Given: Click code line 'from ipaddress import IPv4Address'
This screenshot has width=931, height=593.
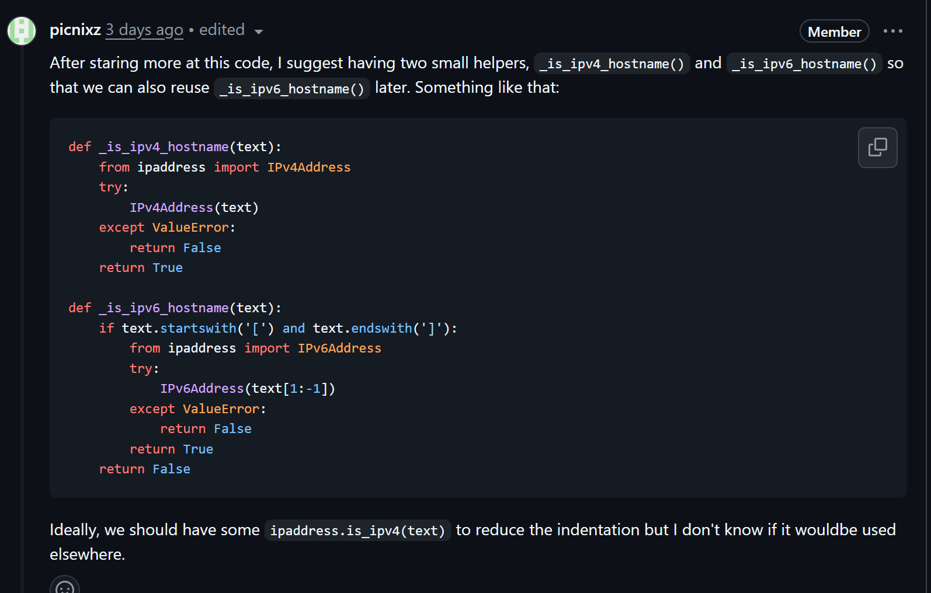Looking at the screenshot, I should (x=225, y=167).
